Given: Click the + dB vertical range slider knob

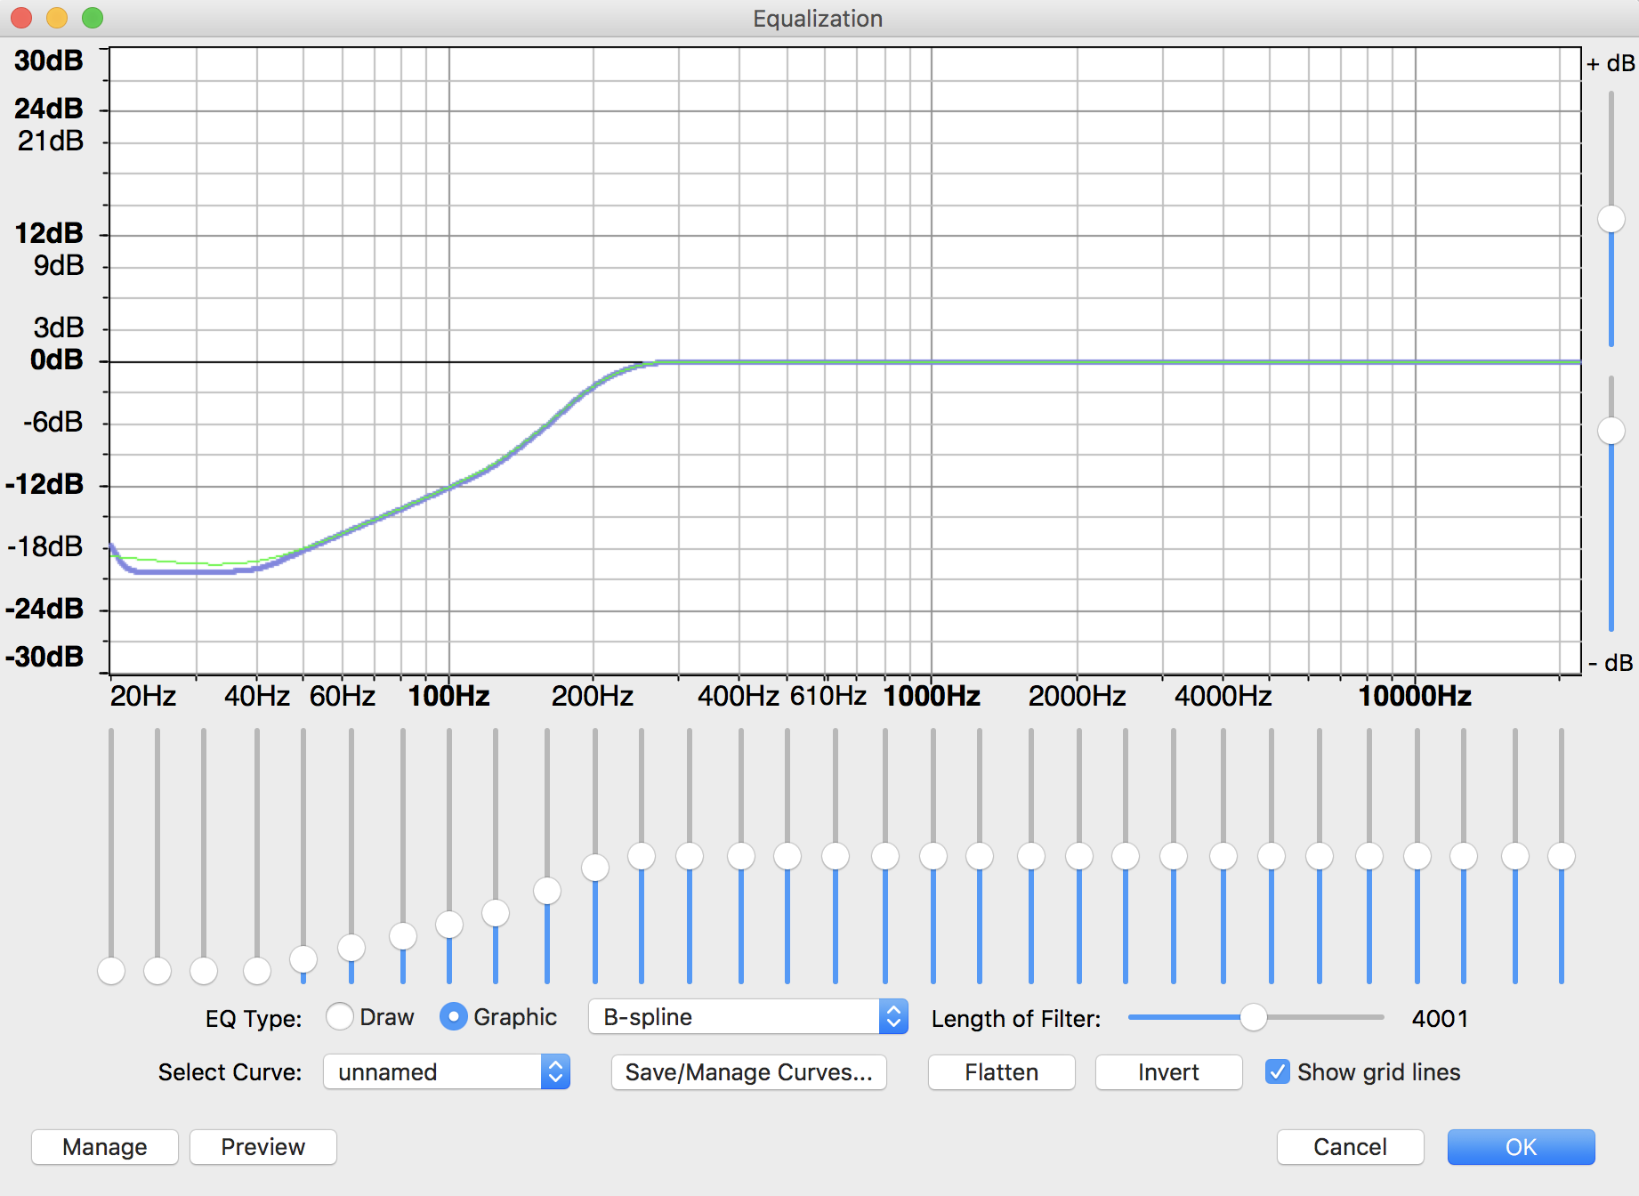Looking at the screenshot, I should [1611, 219].
